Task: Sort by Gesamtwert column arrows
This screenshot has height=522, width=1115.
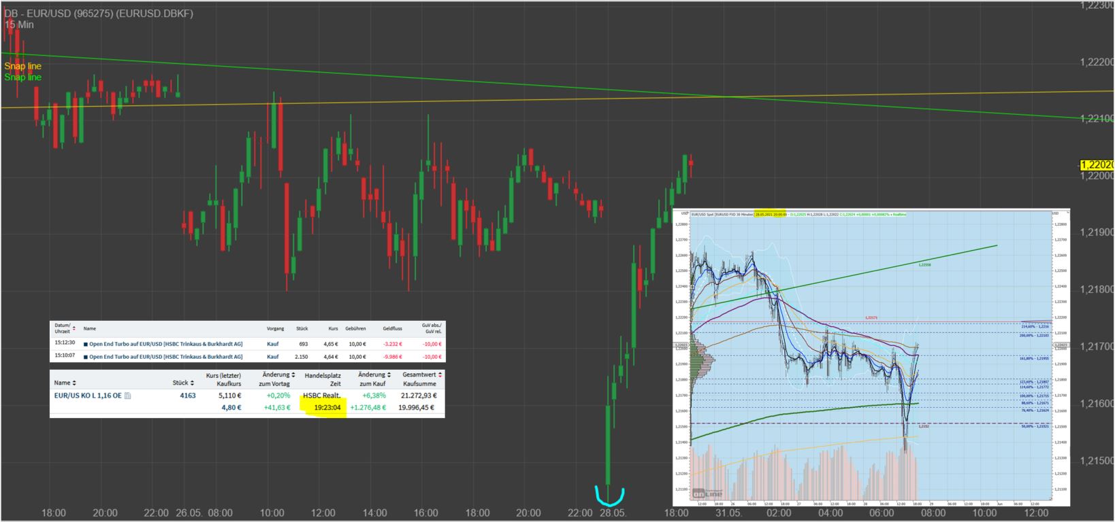Action: (440, 375)
